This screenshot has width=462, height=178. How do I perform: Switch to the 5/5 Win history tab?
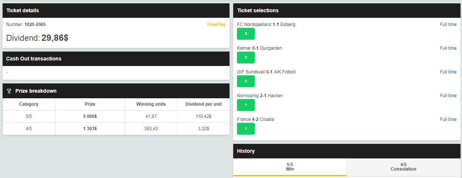point(290,167)
